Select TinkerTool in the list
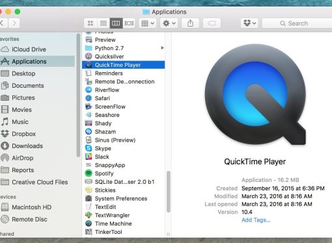Image resolution: width=332 pixels, height=243 pixels. pyautogui.click(x=123, y=232)
